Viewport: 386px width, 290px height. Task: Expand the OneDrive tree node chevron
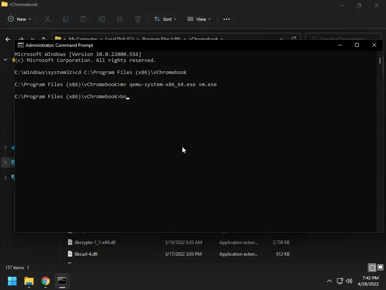(5, 148)
